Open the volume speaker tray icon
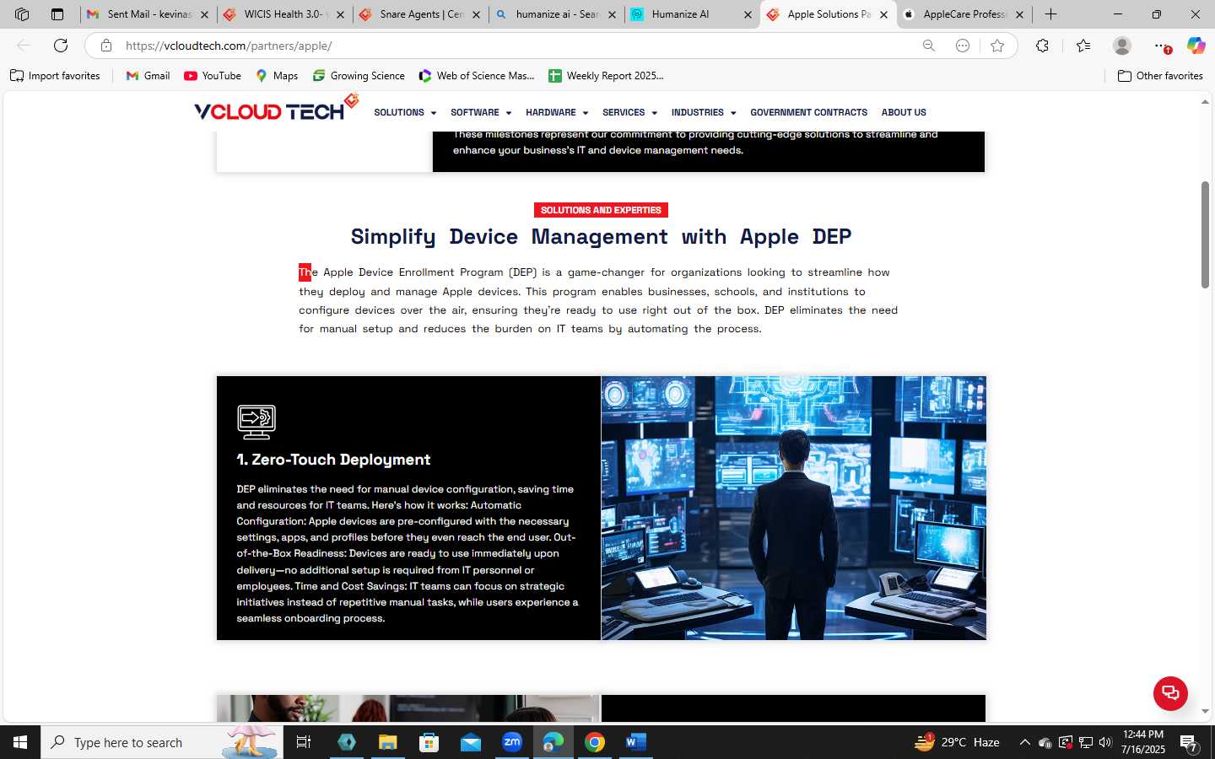Screen dimensions: 1215x759 tap(1105, 742)
